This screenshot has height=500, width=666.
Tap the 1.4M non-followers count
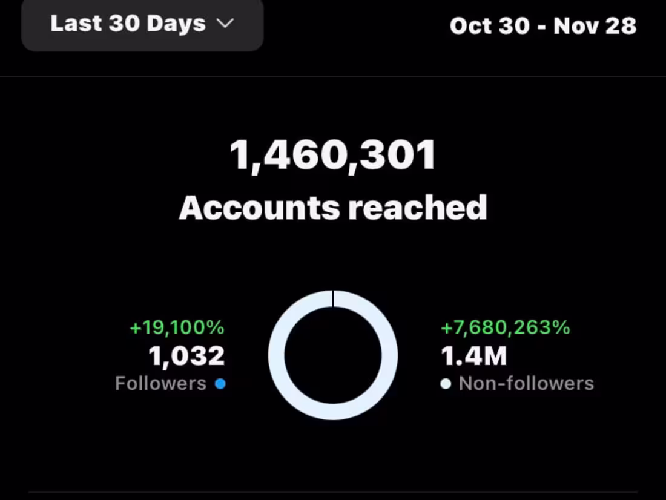[x=474, y=356]
